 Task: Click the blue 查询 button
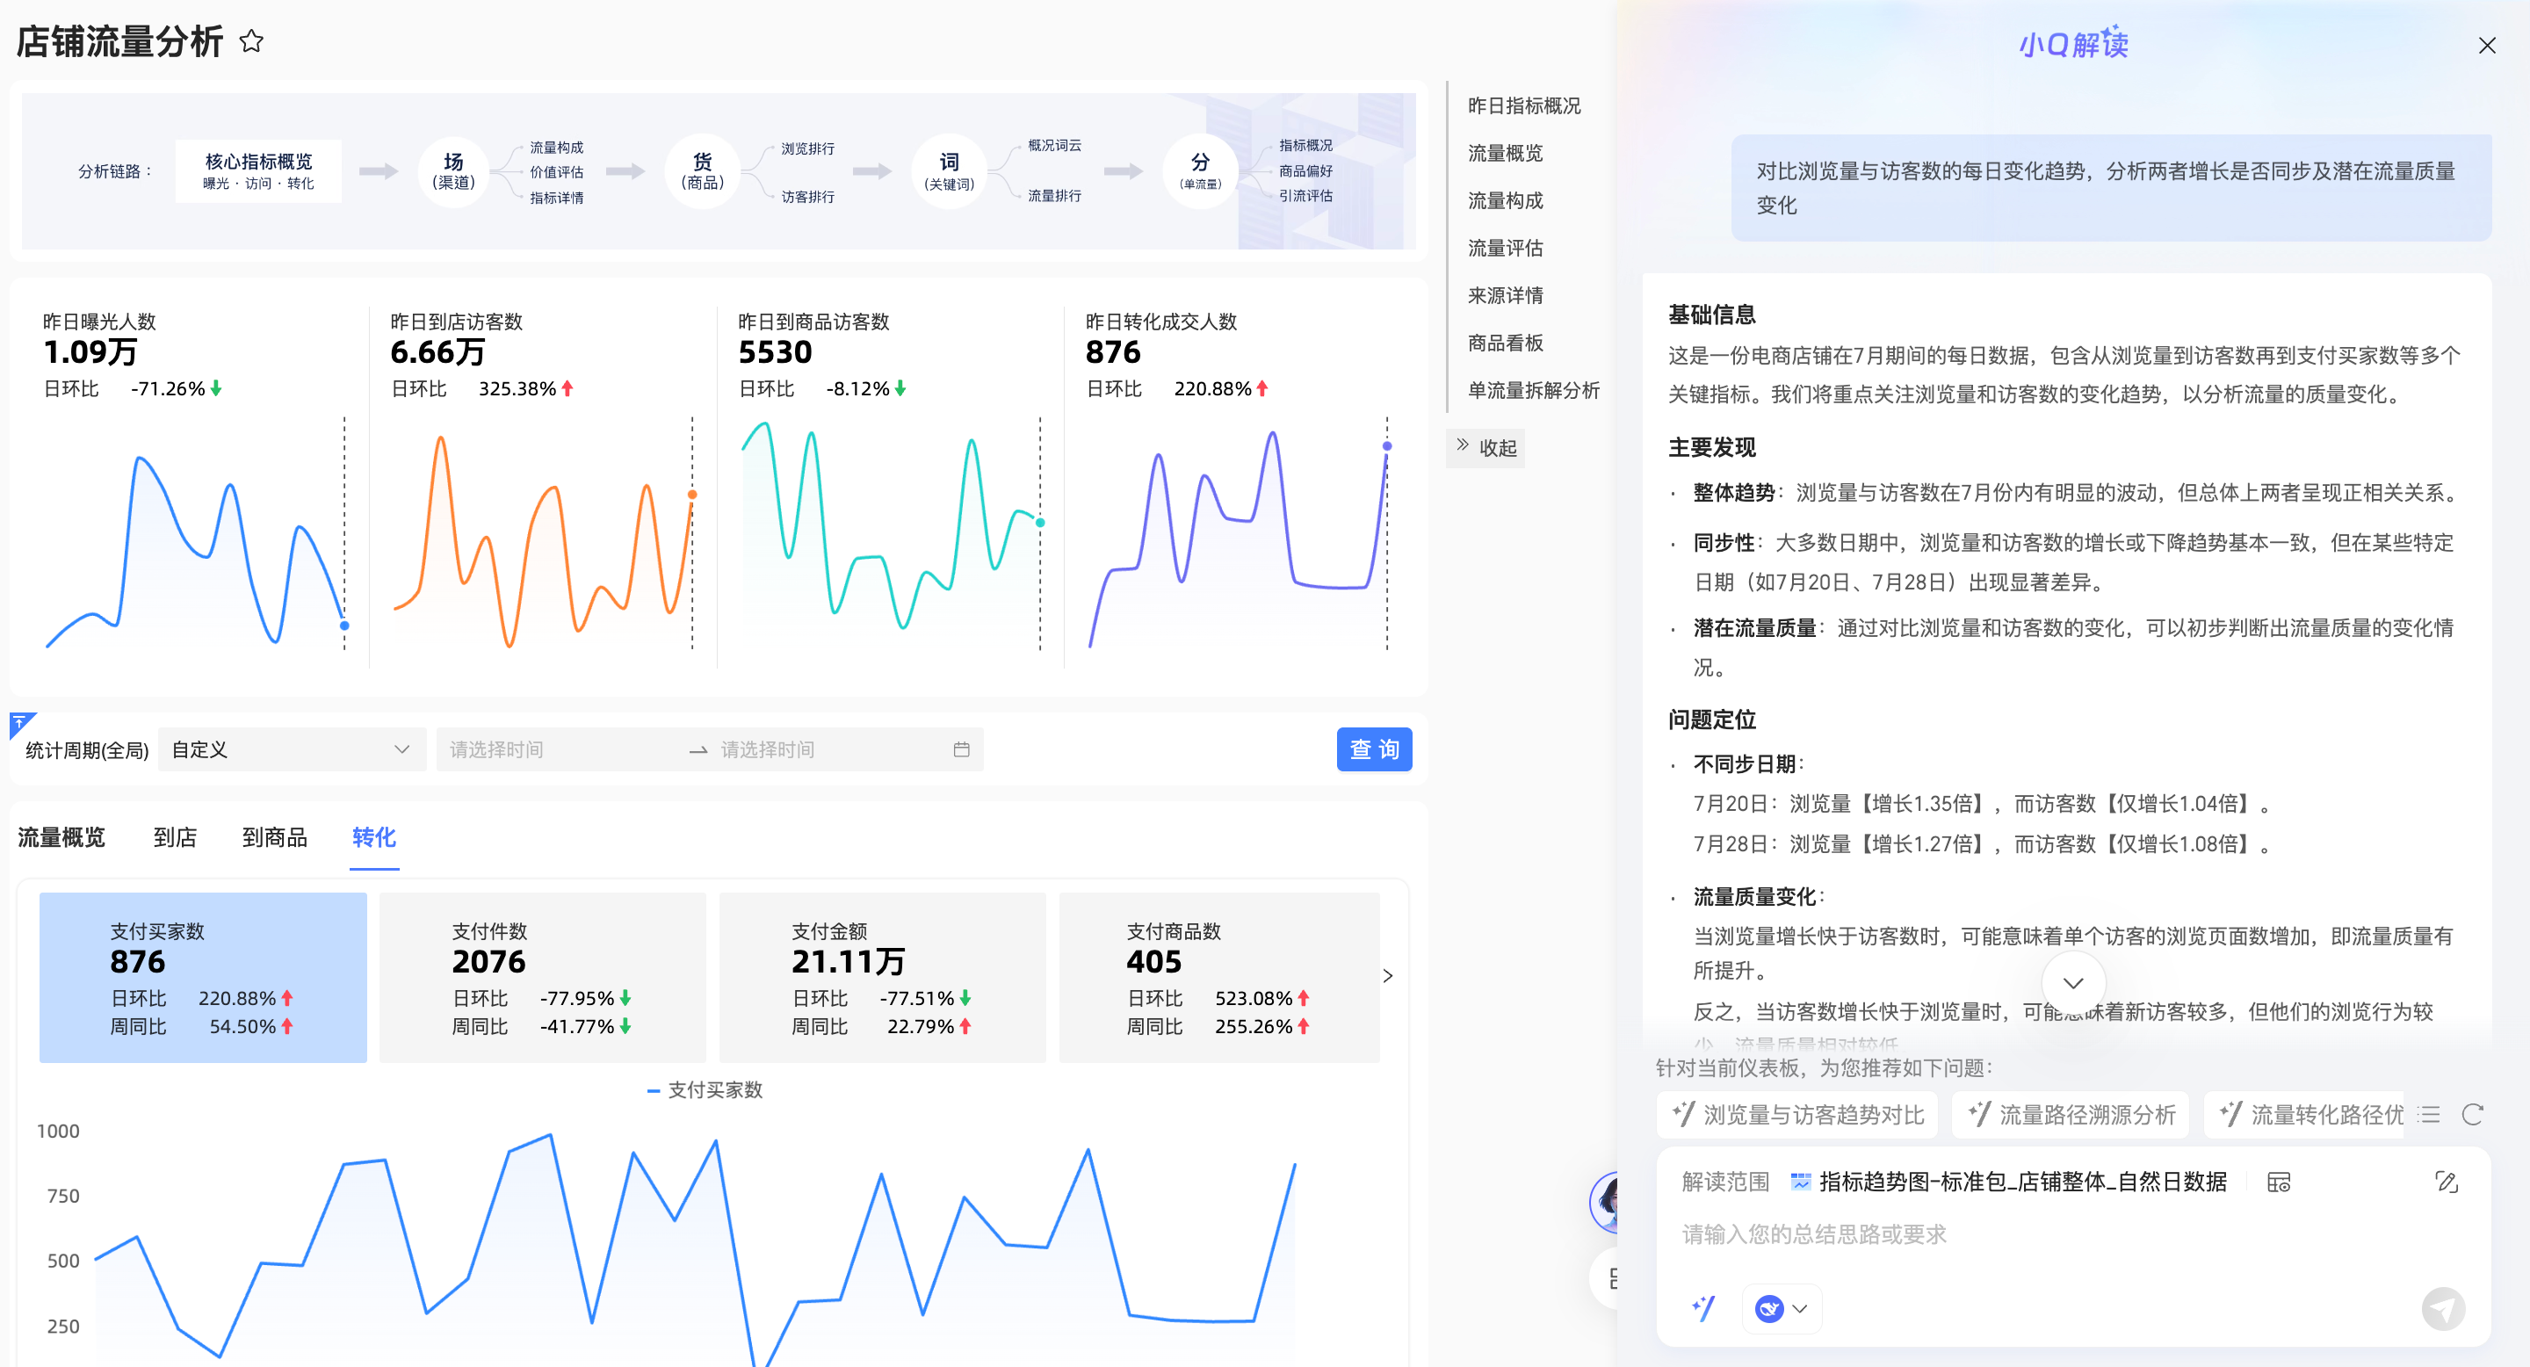[1373, 749]
